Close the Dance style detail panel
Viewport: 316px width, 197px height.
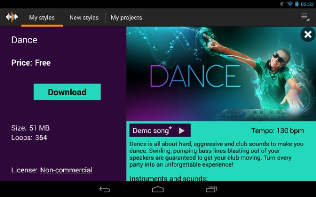(308, 34)
